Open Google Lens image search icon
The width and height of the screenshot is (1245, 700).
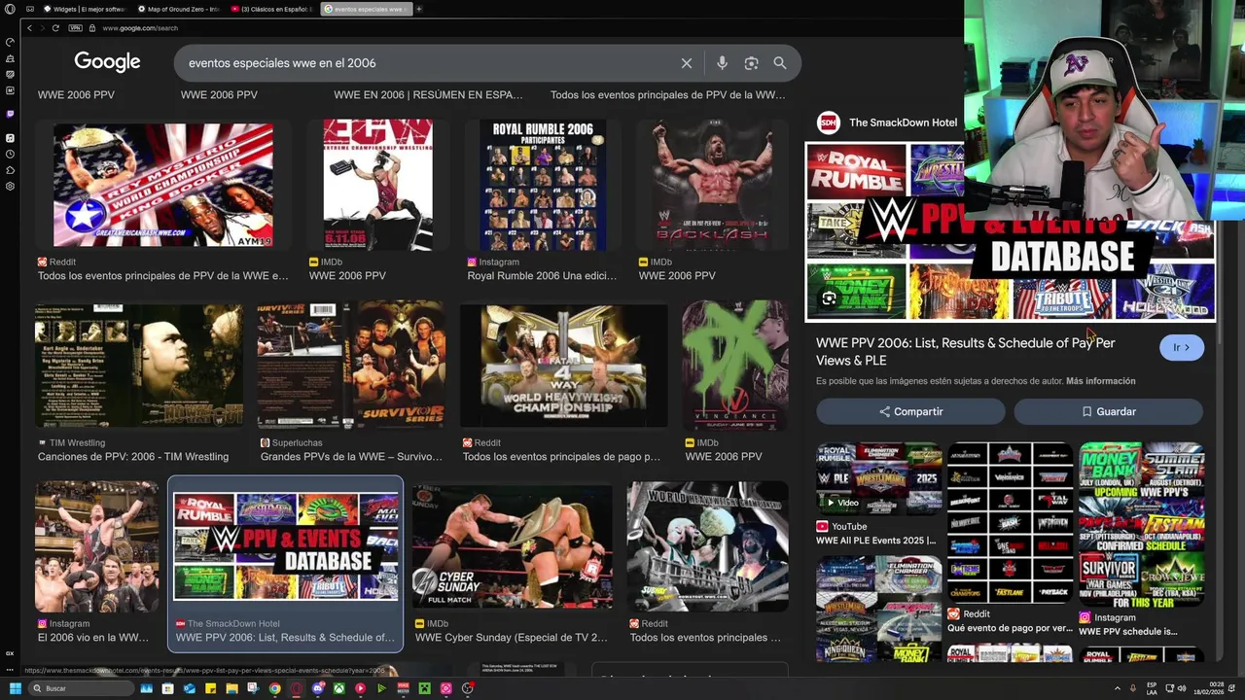tap(751, 63)
